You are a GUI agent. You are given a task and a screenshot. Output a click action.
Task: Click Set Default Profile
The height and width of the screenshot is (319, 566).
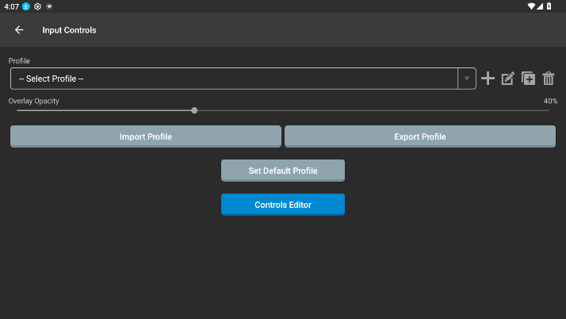283,171
